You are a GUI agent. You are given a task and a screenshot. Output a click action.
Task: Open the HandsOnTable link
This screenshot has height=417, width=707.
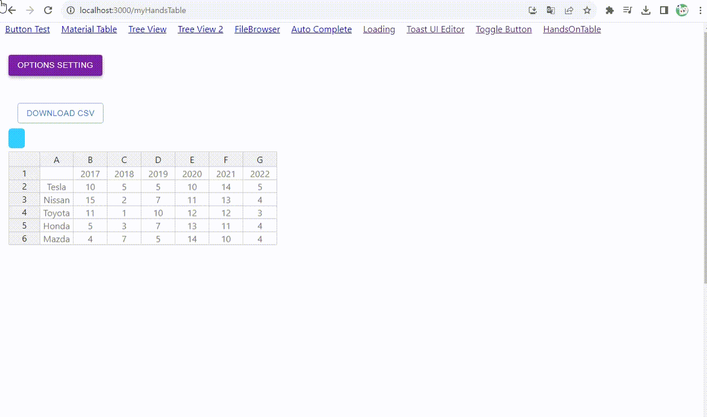coord(572,29)
